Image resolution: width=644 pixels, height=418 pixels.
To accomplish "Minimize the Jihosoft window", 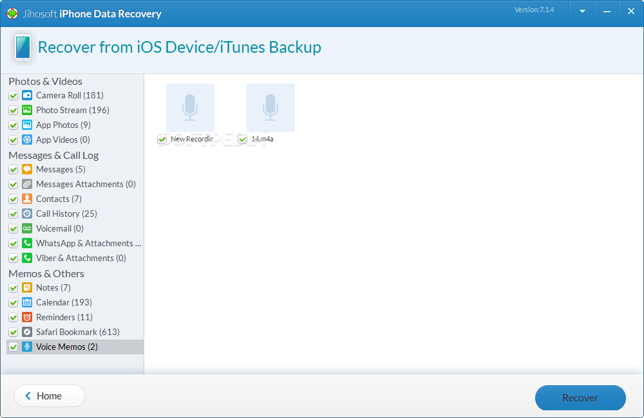I will tap(607, 11).
